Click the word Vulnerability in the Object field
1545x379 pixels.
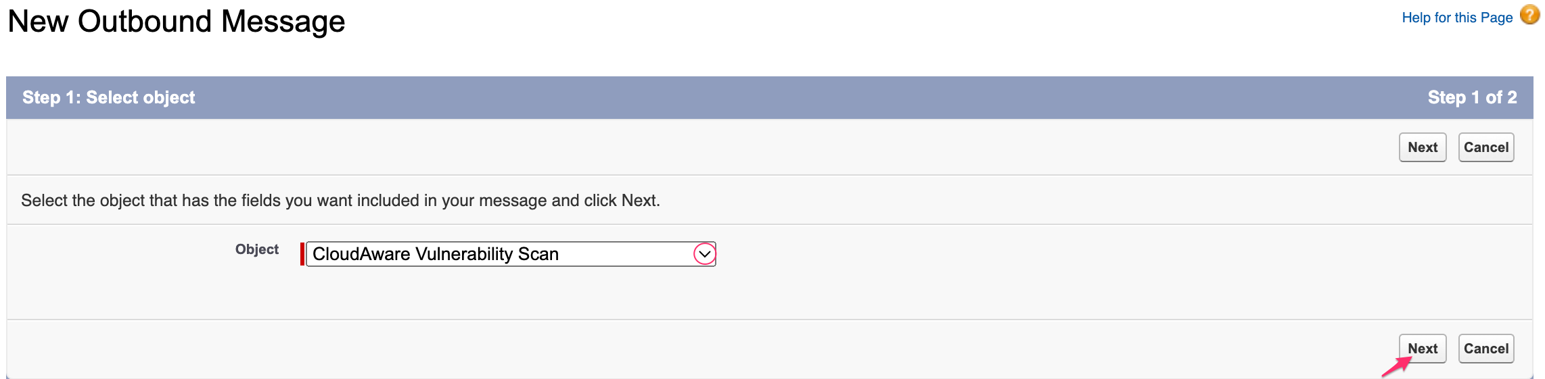coord(464,254)
